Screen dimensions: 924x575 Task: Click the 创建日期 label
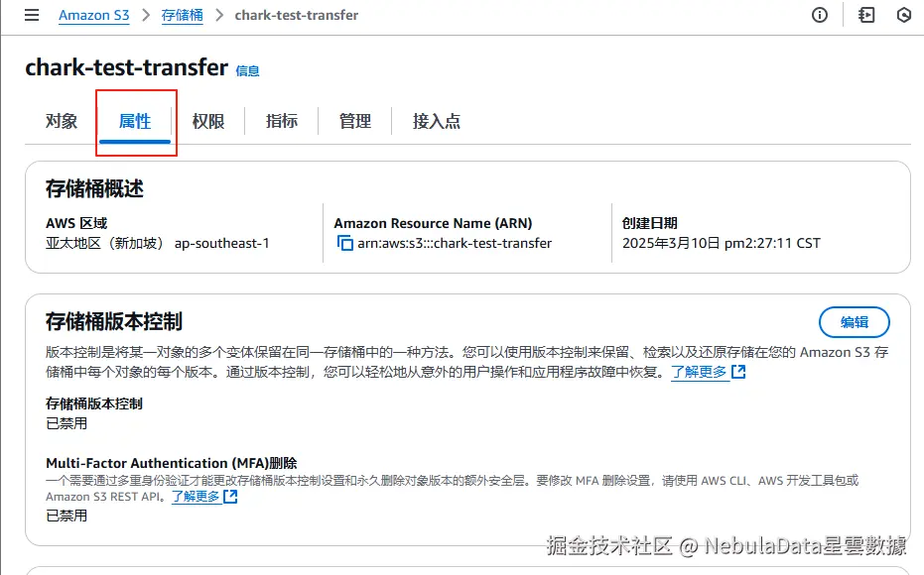click(x=649, y=223)
